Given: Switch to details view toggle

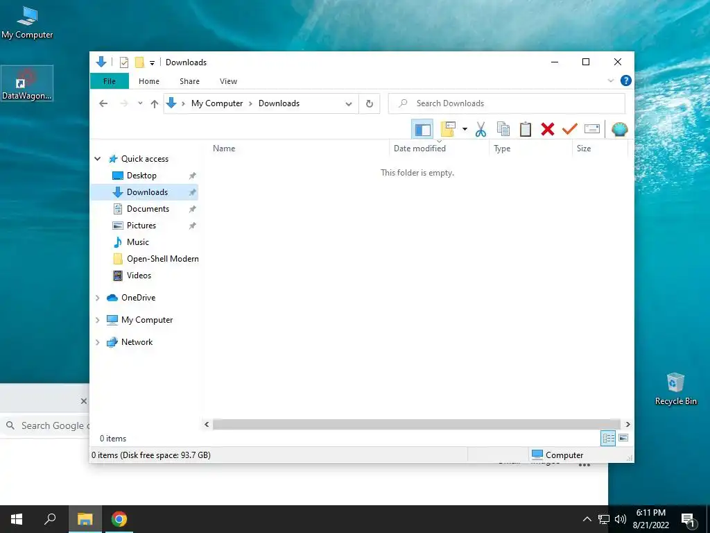Looking at the screenshot, I should point(608,438).
